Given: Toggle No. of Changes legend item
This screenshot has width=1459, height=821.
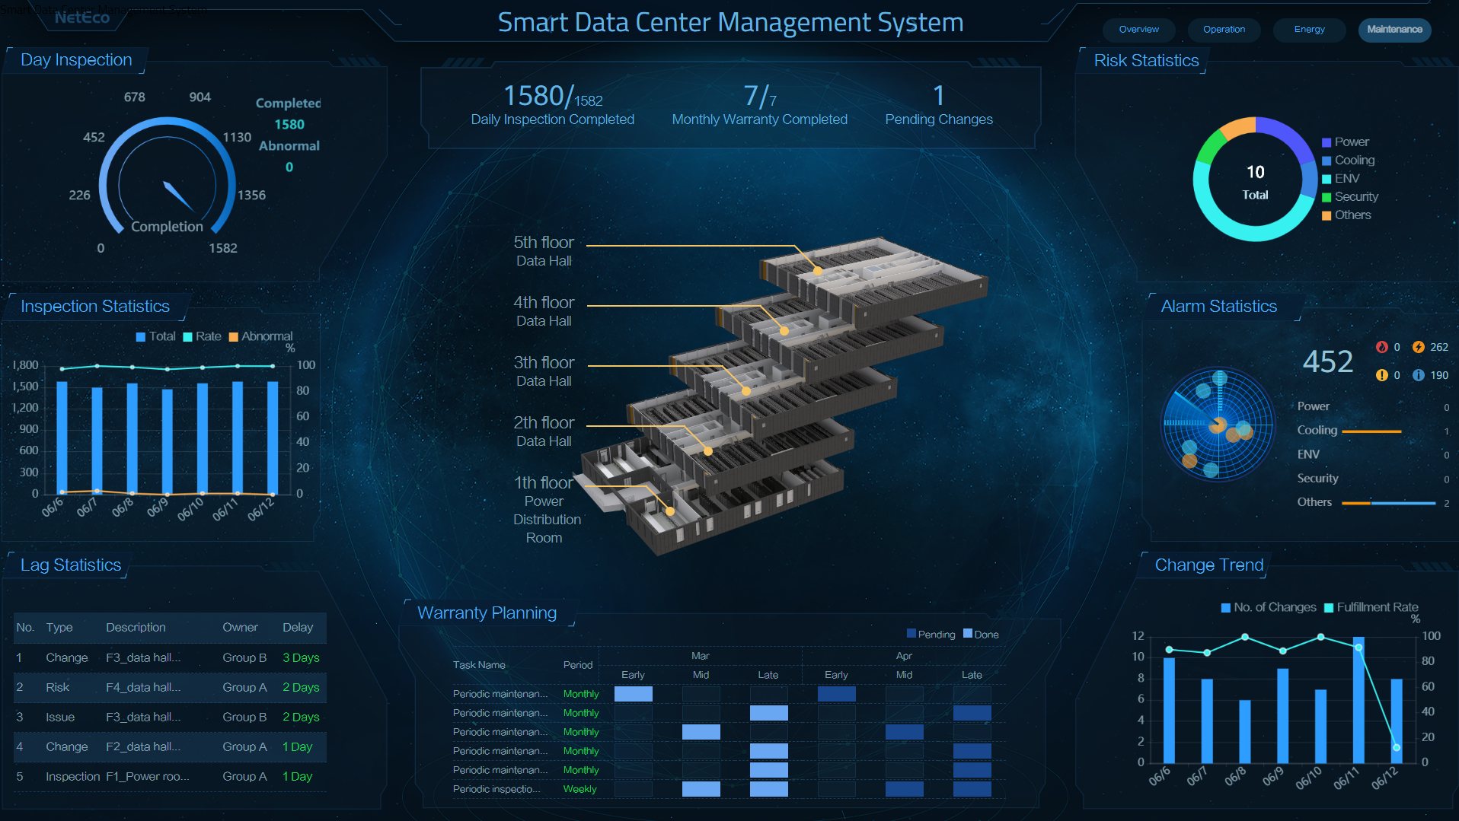Looking at the screenshot, I should tap(1268, 607).
